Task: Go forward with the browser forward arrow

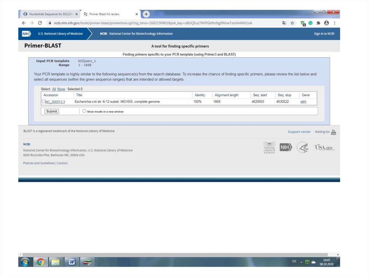Action: [32, 23]
